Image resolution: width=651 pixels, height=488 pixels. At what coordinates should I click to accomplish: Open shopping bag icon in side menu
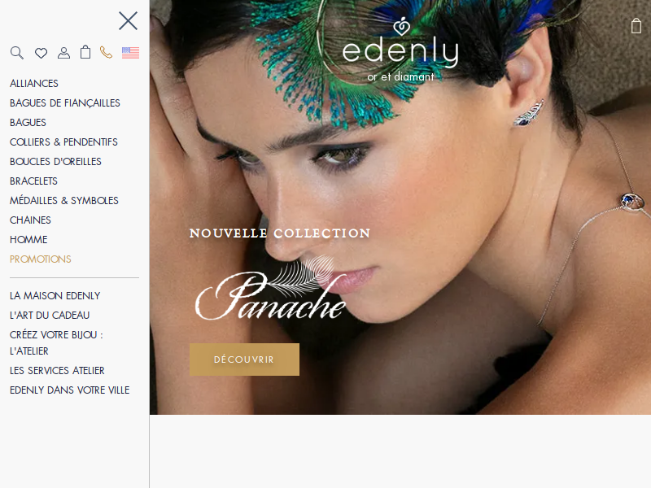(x=85, y=52)
